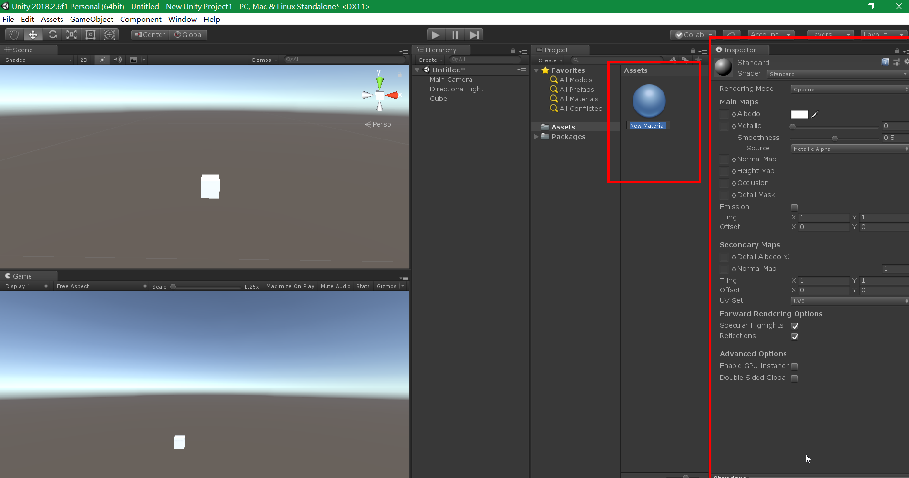
Task: Select the New Material thumbnail in Assets
Action: [649, 100]
